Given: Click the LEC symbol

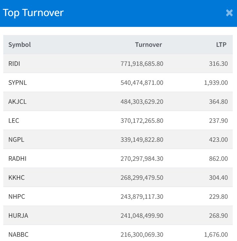Looking at the screenshot, I should point(14,121).
